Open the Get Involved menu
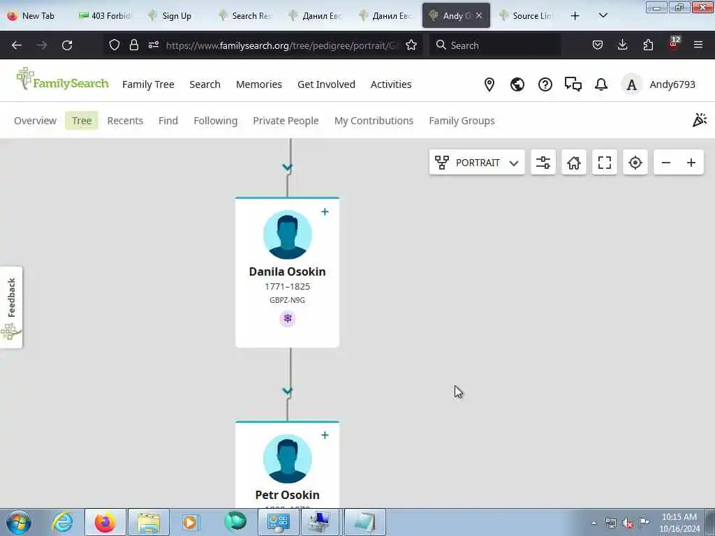Viewport: 715px width, 536px height. click(326, 84)
